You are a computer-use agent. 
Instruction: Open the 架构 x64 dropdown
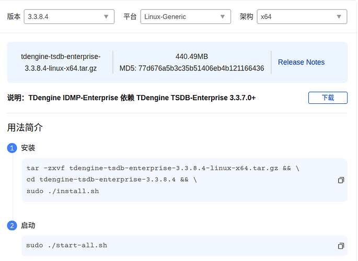[x=302, y=17]
